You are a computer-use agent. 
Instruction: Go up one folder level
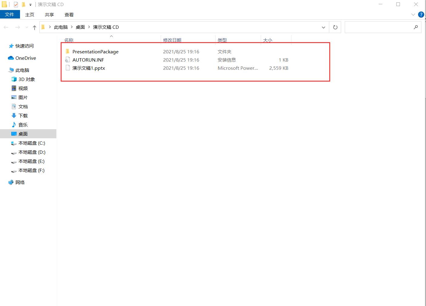(x=35, y=27)
